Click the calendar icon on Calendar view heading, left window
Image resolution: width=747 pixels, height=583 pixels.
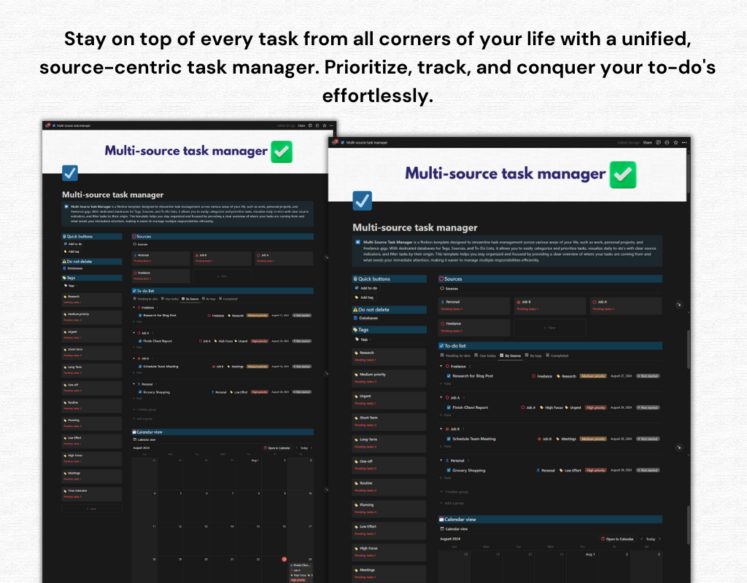134,432
